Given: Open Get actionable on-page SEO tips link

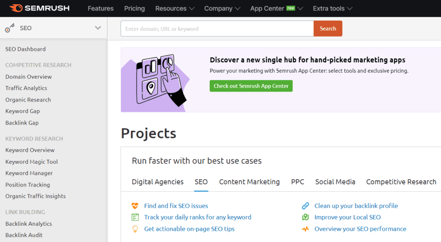Looking at the screenshot, I should [x=189, y=229].
